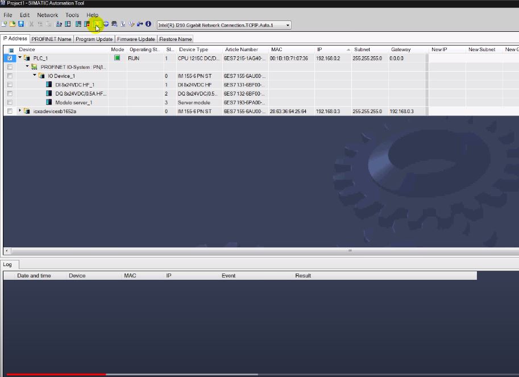
Task: Open the Network menu
Action: pos(47,15)
